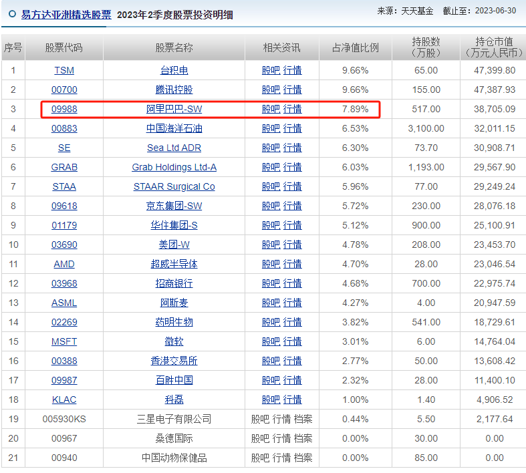
Task: Open the 中国海洋石油 stock name link
Action: [174, 129]
